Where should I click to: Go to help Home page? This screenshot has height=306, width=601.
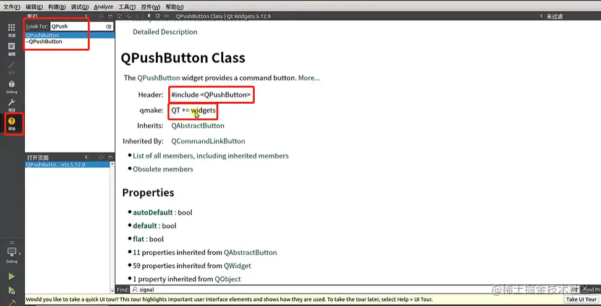pos(119,17)
